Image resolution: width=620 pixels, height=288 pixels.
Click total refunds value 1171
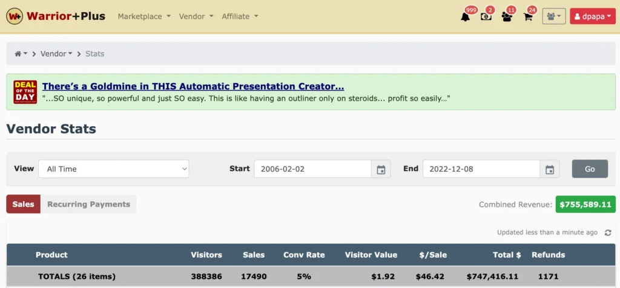coord(549,276)
